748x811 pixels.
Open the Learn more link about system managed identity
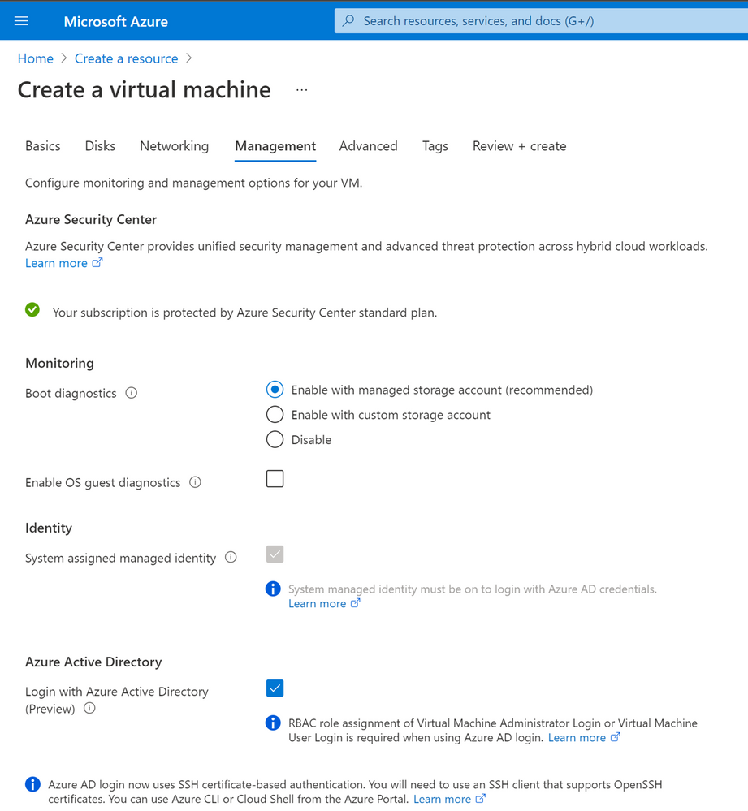pyautogui.click(x=318, y=603)
